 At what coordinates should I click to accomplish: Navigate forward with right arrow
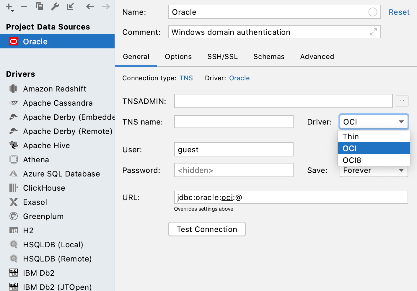pos(106,6)
